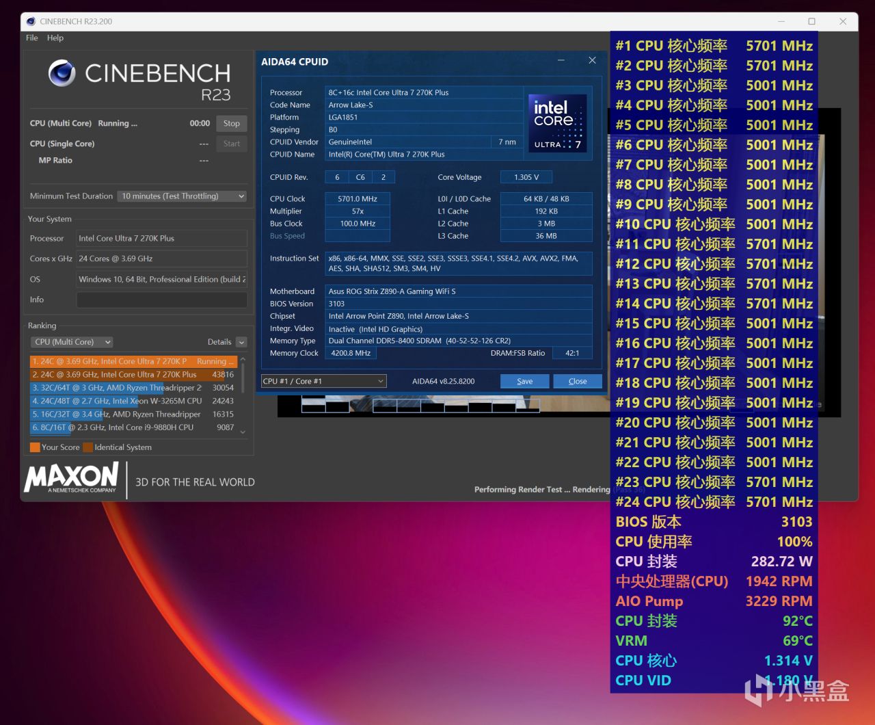Minimize the AIDA64 CPUID dialog
This screenshot has height=725, width=875.
coord(561,61)
